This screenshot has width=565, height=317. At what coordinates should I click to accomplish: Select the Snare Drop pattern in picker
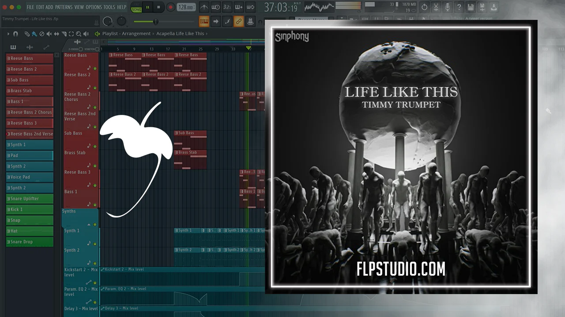click(30, 242)
